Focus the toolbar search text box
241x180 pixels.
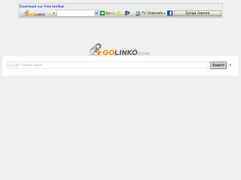76,13
